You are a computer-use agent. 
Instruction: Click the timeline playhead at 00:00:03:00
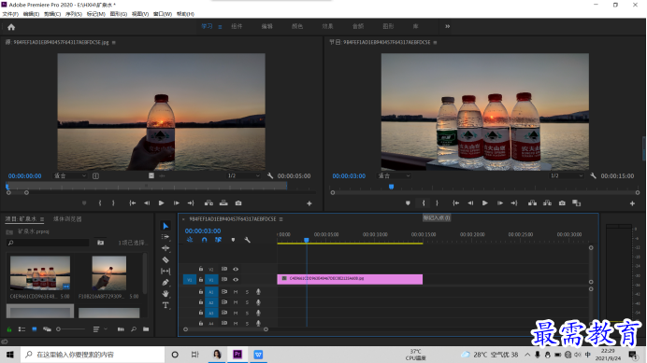coord(307,240)
